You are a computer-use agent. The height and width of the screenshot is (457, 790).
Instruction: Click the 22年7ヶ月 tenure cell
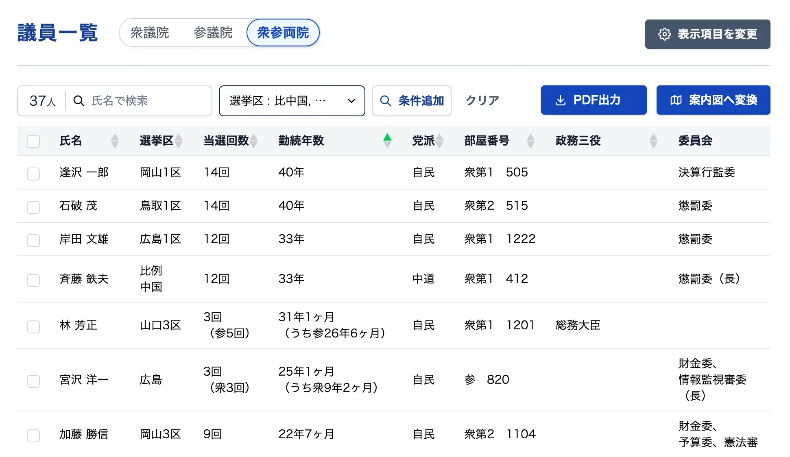(306, 434)
